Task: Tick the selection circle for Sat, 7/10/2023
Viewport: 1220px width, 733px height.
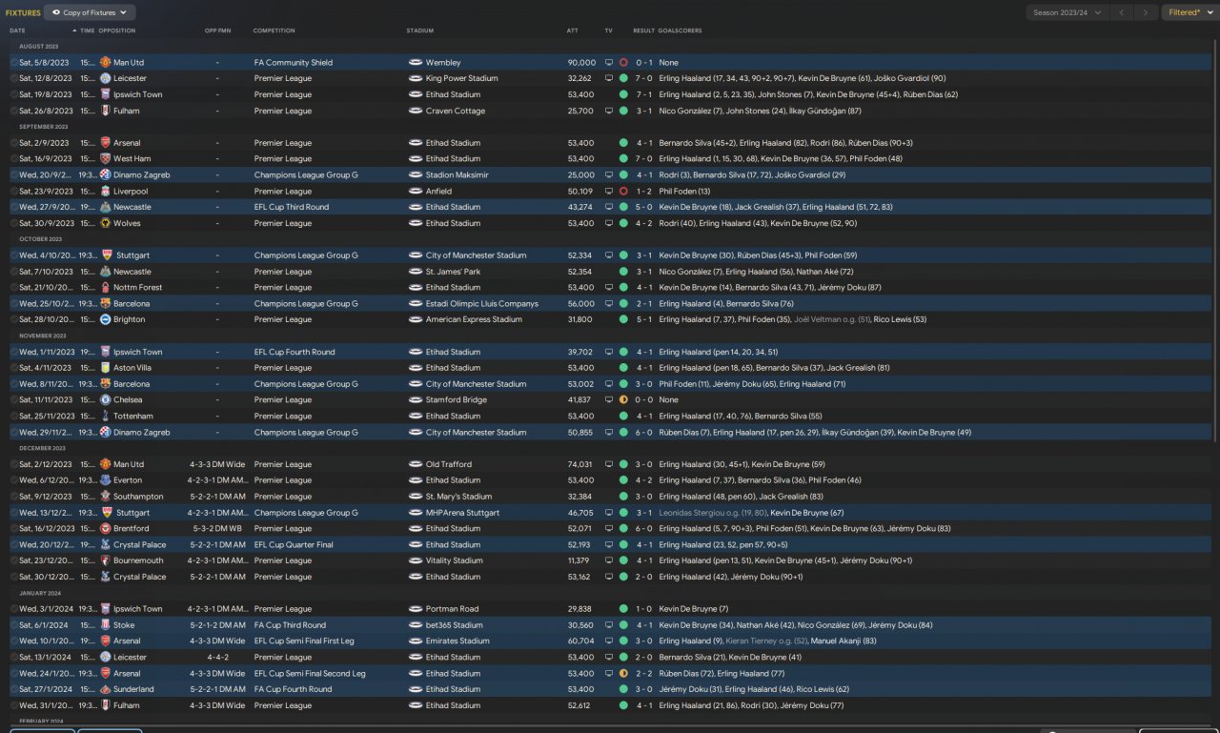Action: point(14,272)
